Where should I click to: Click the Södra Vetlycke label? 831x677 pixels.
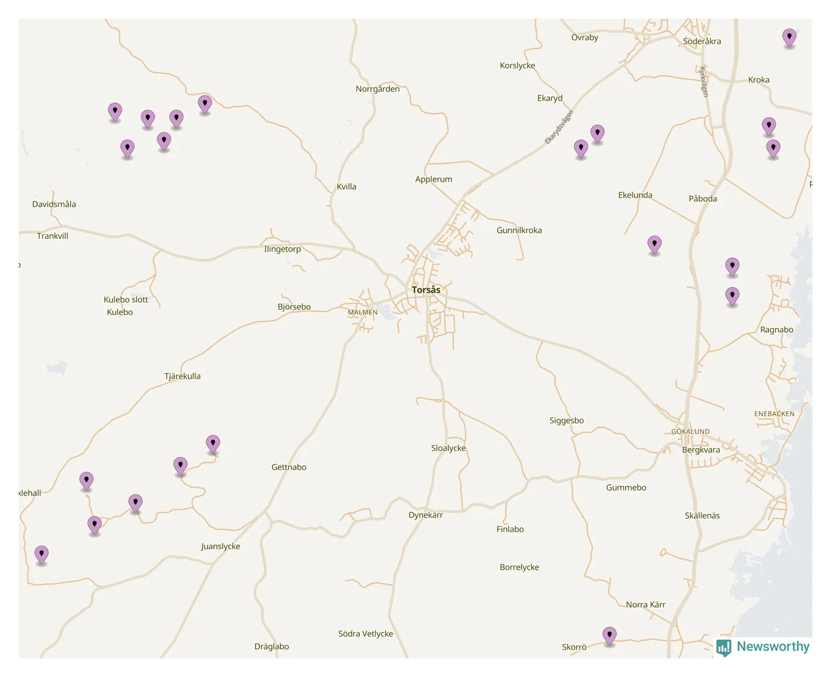point(365,634)
